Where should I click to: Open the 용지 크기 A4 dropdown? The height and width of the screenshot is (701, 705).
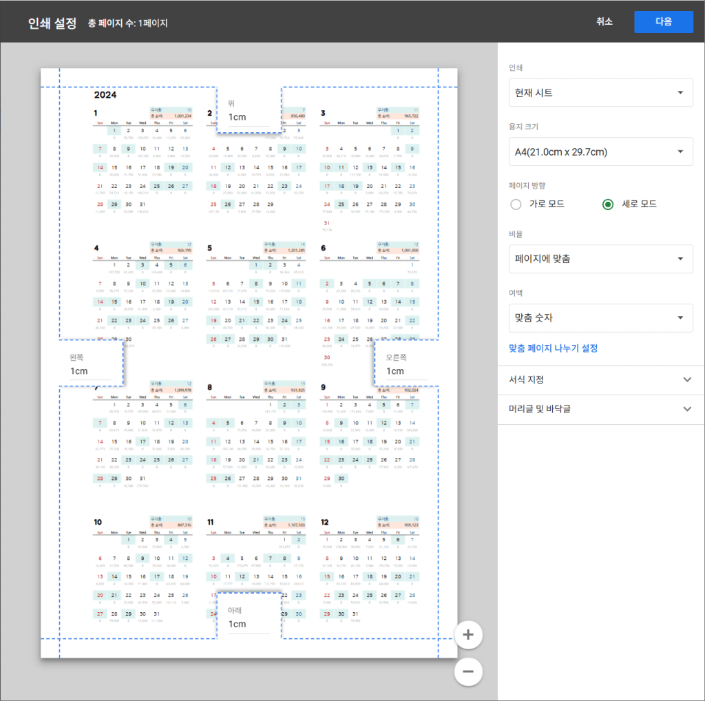coord(596,151)
